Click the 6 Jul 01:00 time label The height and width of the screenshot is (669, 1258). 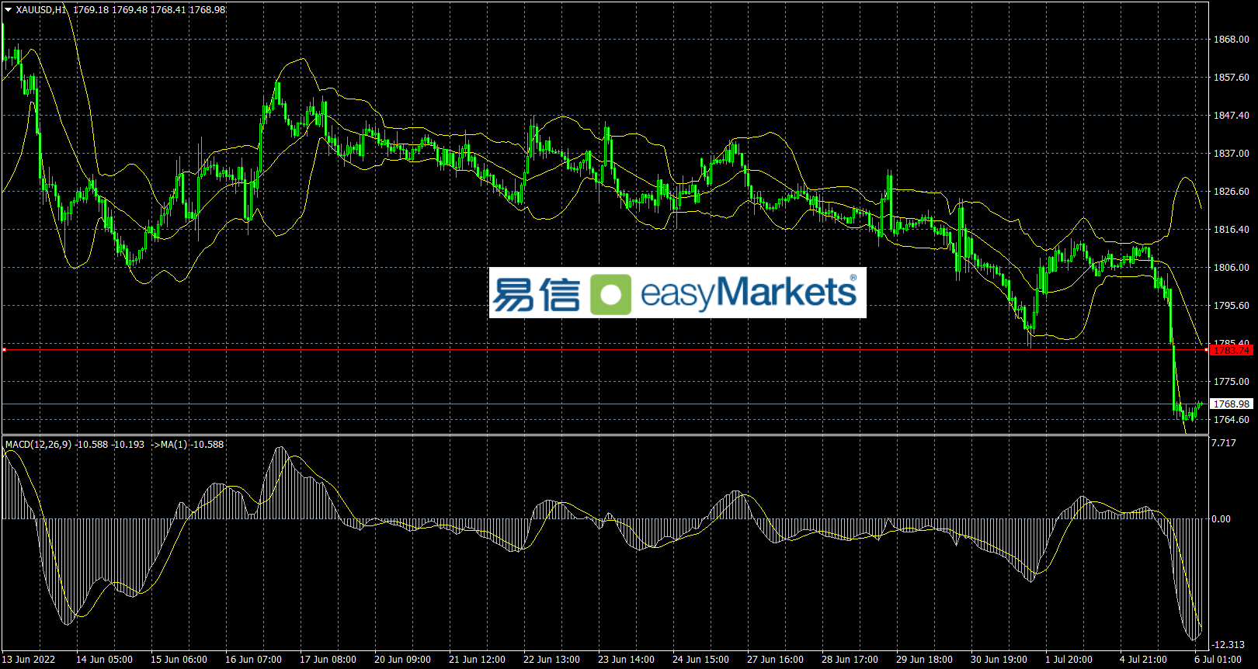[1218, 660]
